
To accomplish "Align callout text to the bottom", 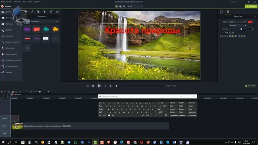I will click(x=245, y=36).
